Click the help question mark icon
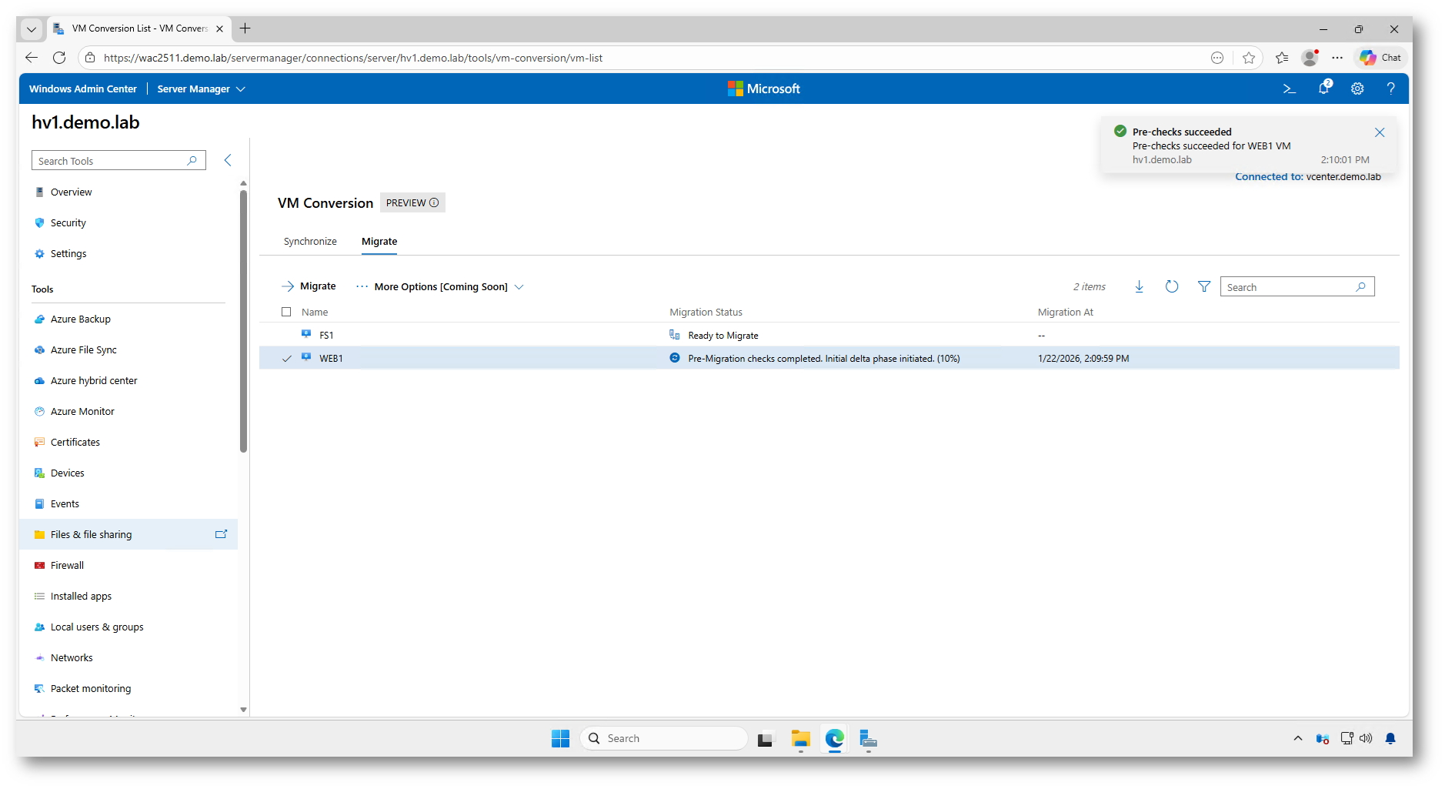The width and height of the screenshot is (1445, 789). pyautogui.click(x=1390, y=89)
